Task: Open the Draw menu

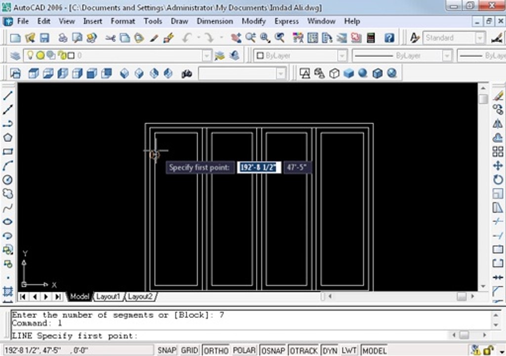Action: point(179,21)
